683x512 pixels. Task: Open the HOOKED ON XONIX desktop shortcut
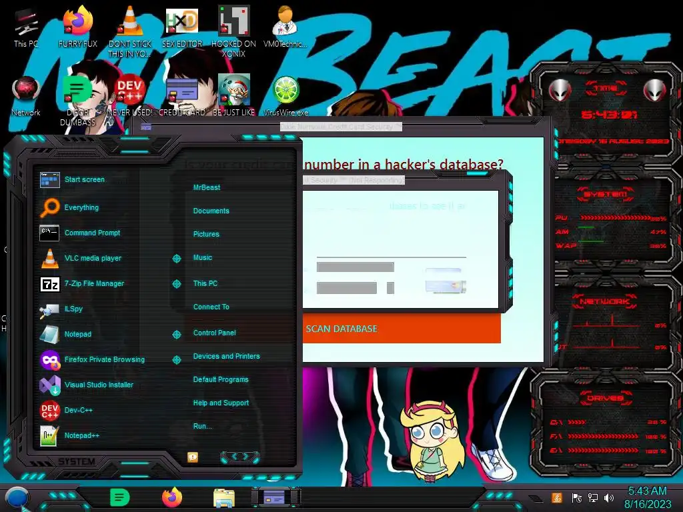(234, 31)
